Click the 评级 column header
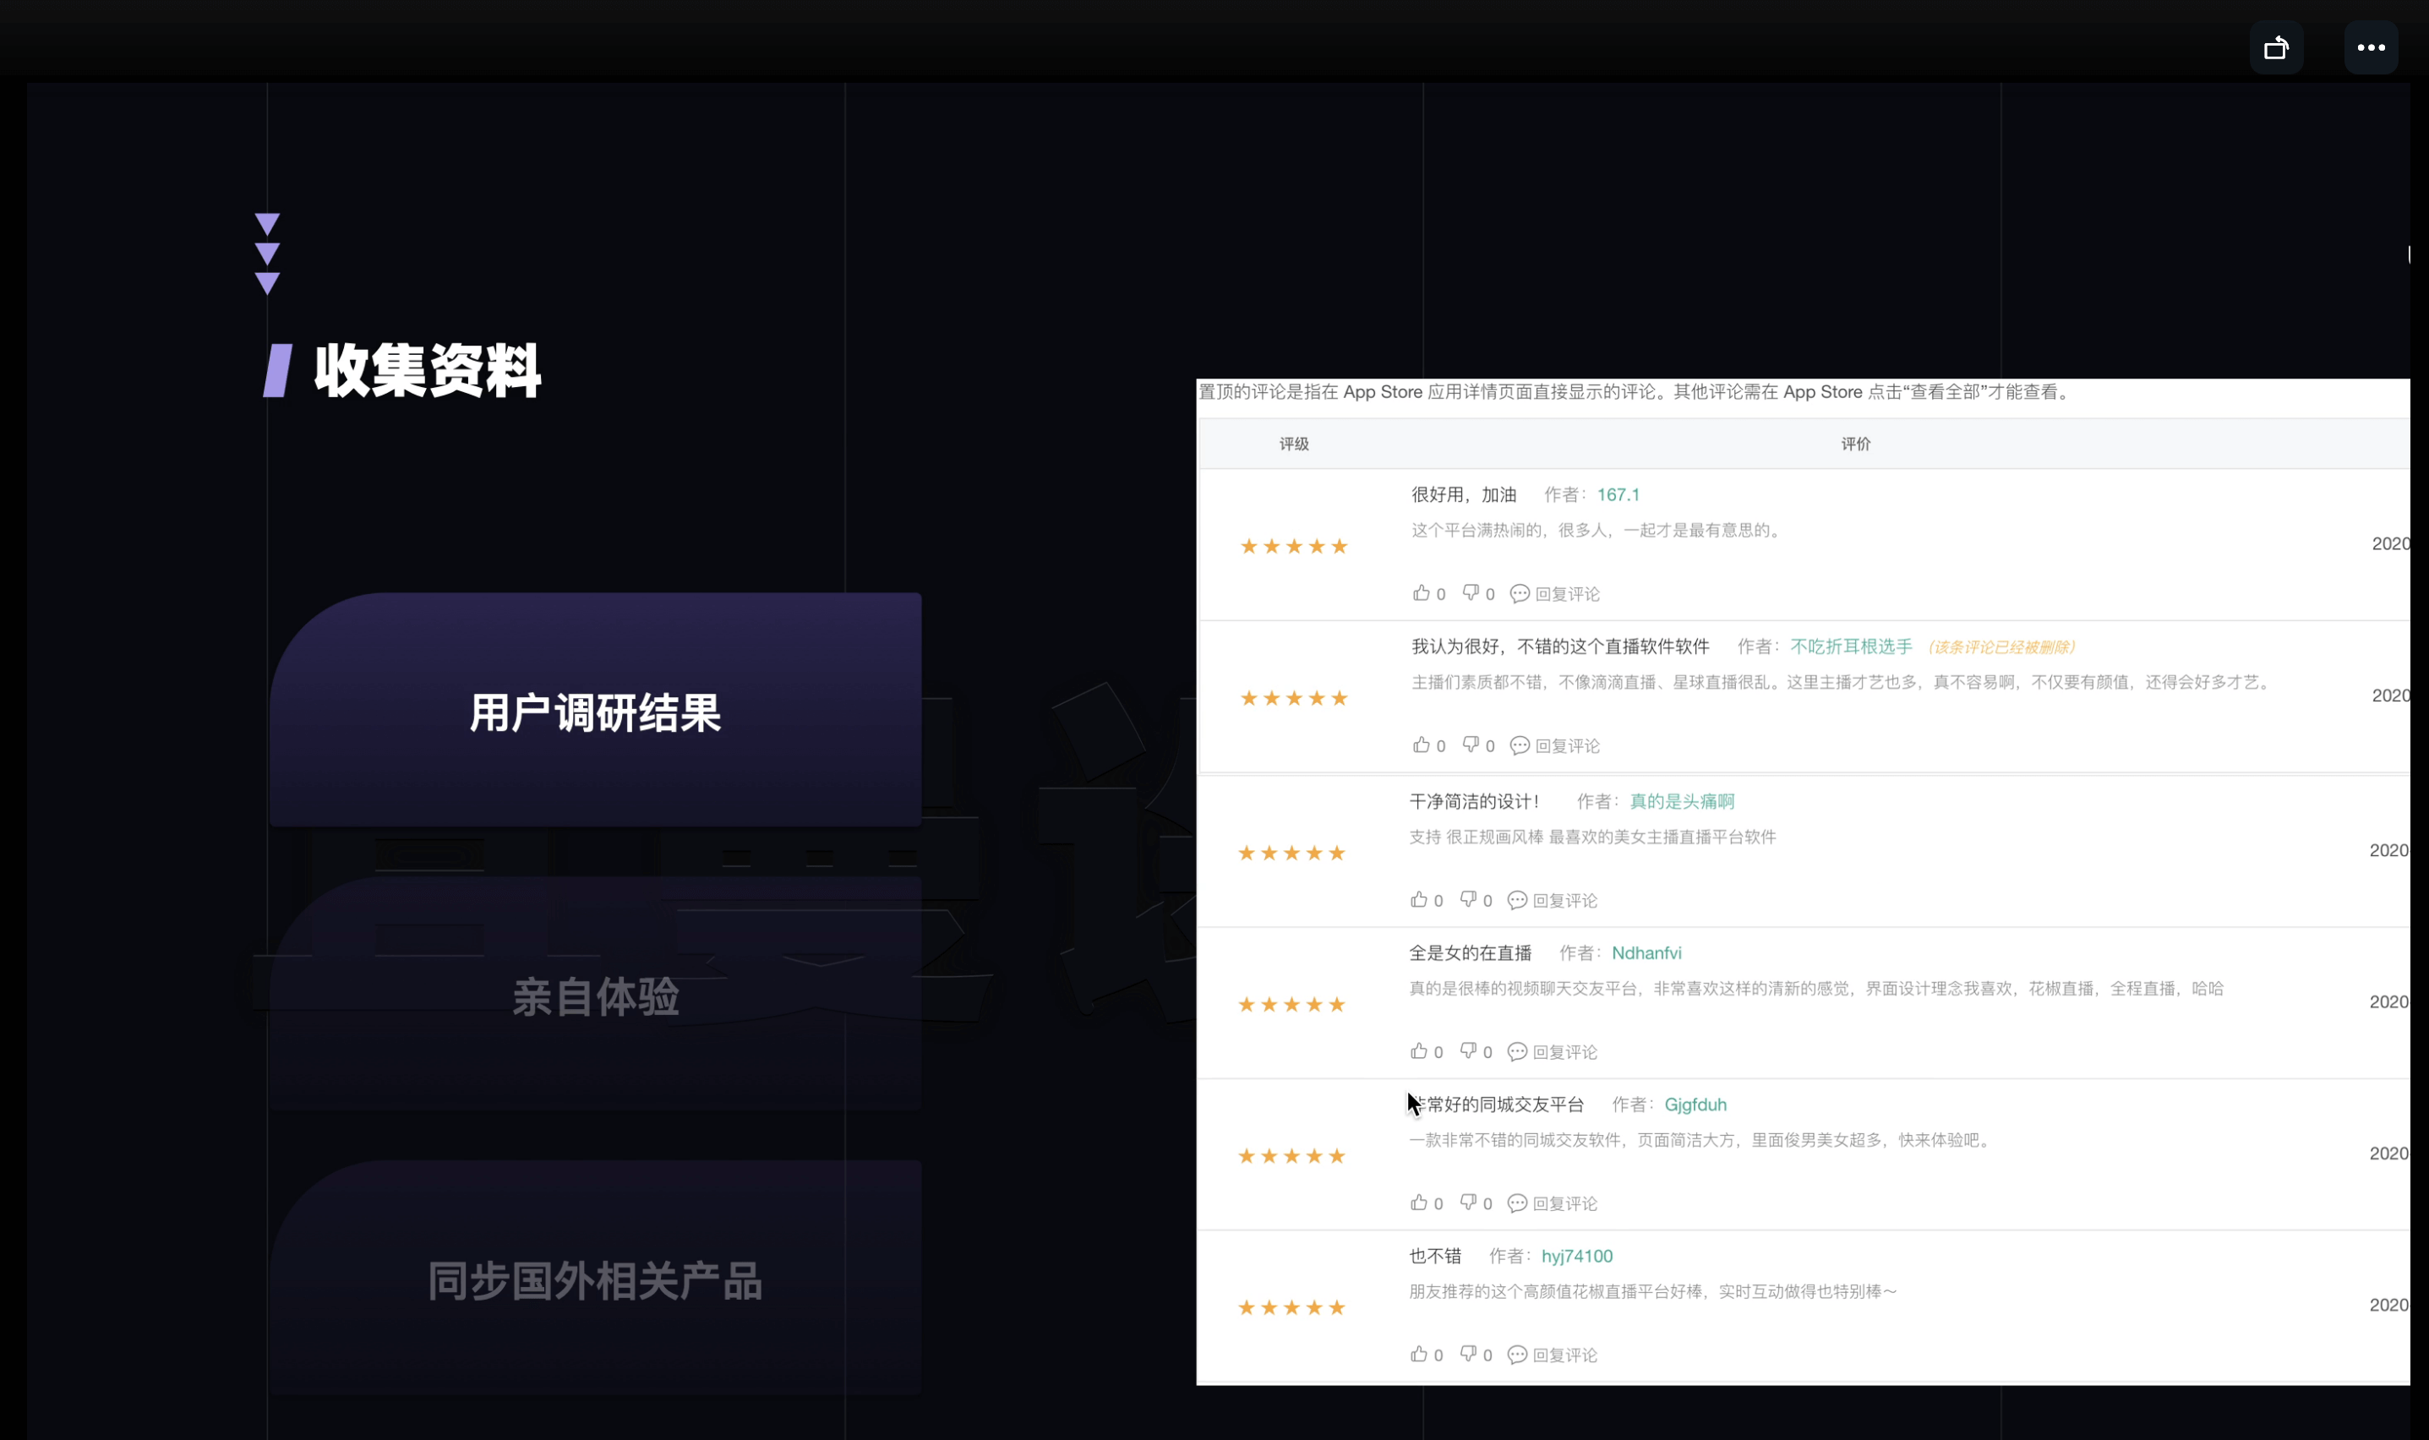 (1294, 445)
